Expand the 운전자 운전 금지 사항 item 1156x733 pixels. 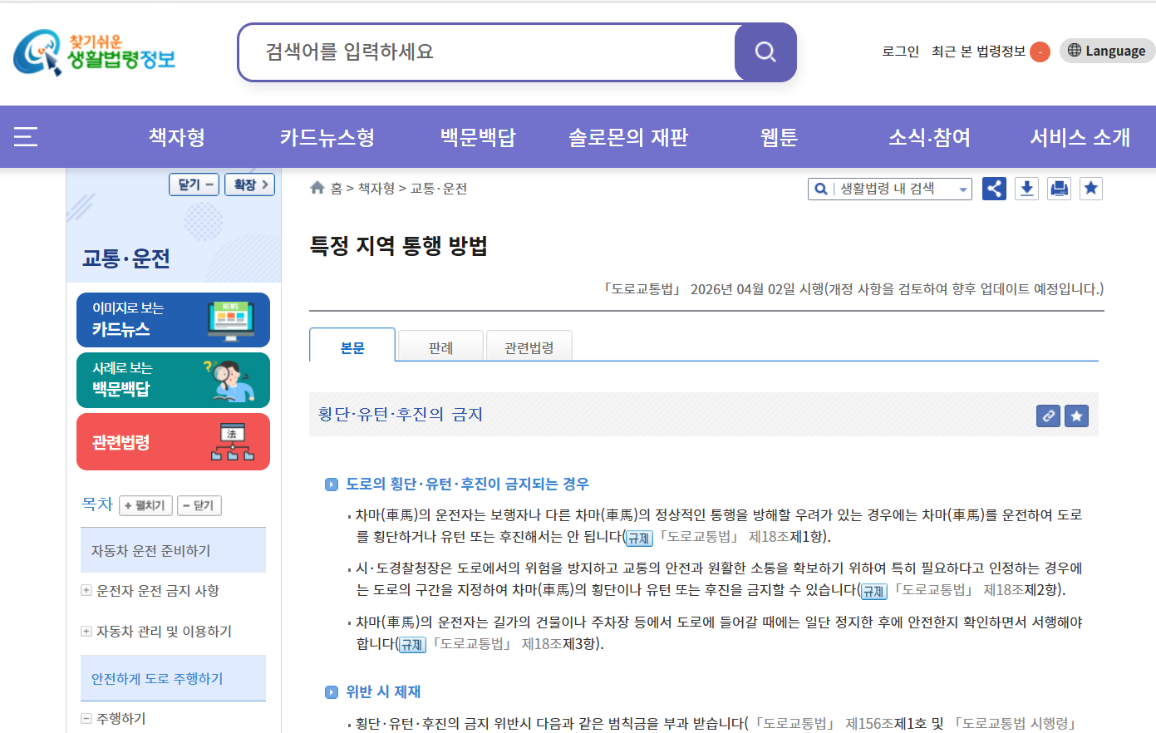pyautogui.click(x=86, y=590)
